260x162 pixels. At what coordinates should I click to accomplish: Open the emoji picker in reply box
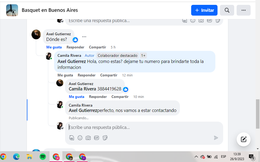pos(80,138)
